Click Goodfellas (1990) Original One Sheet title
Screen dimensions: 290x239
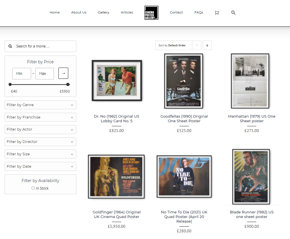tap(184, 118)
